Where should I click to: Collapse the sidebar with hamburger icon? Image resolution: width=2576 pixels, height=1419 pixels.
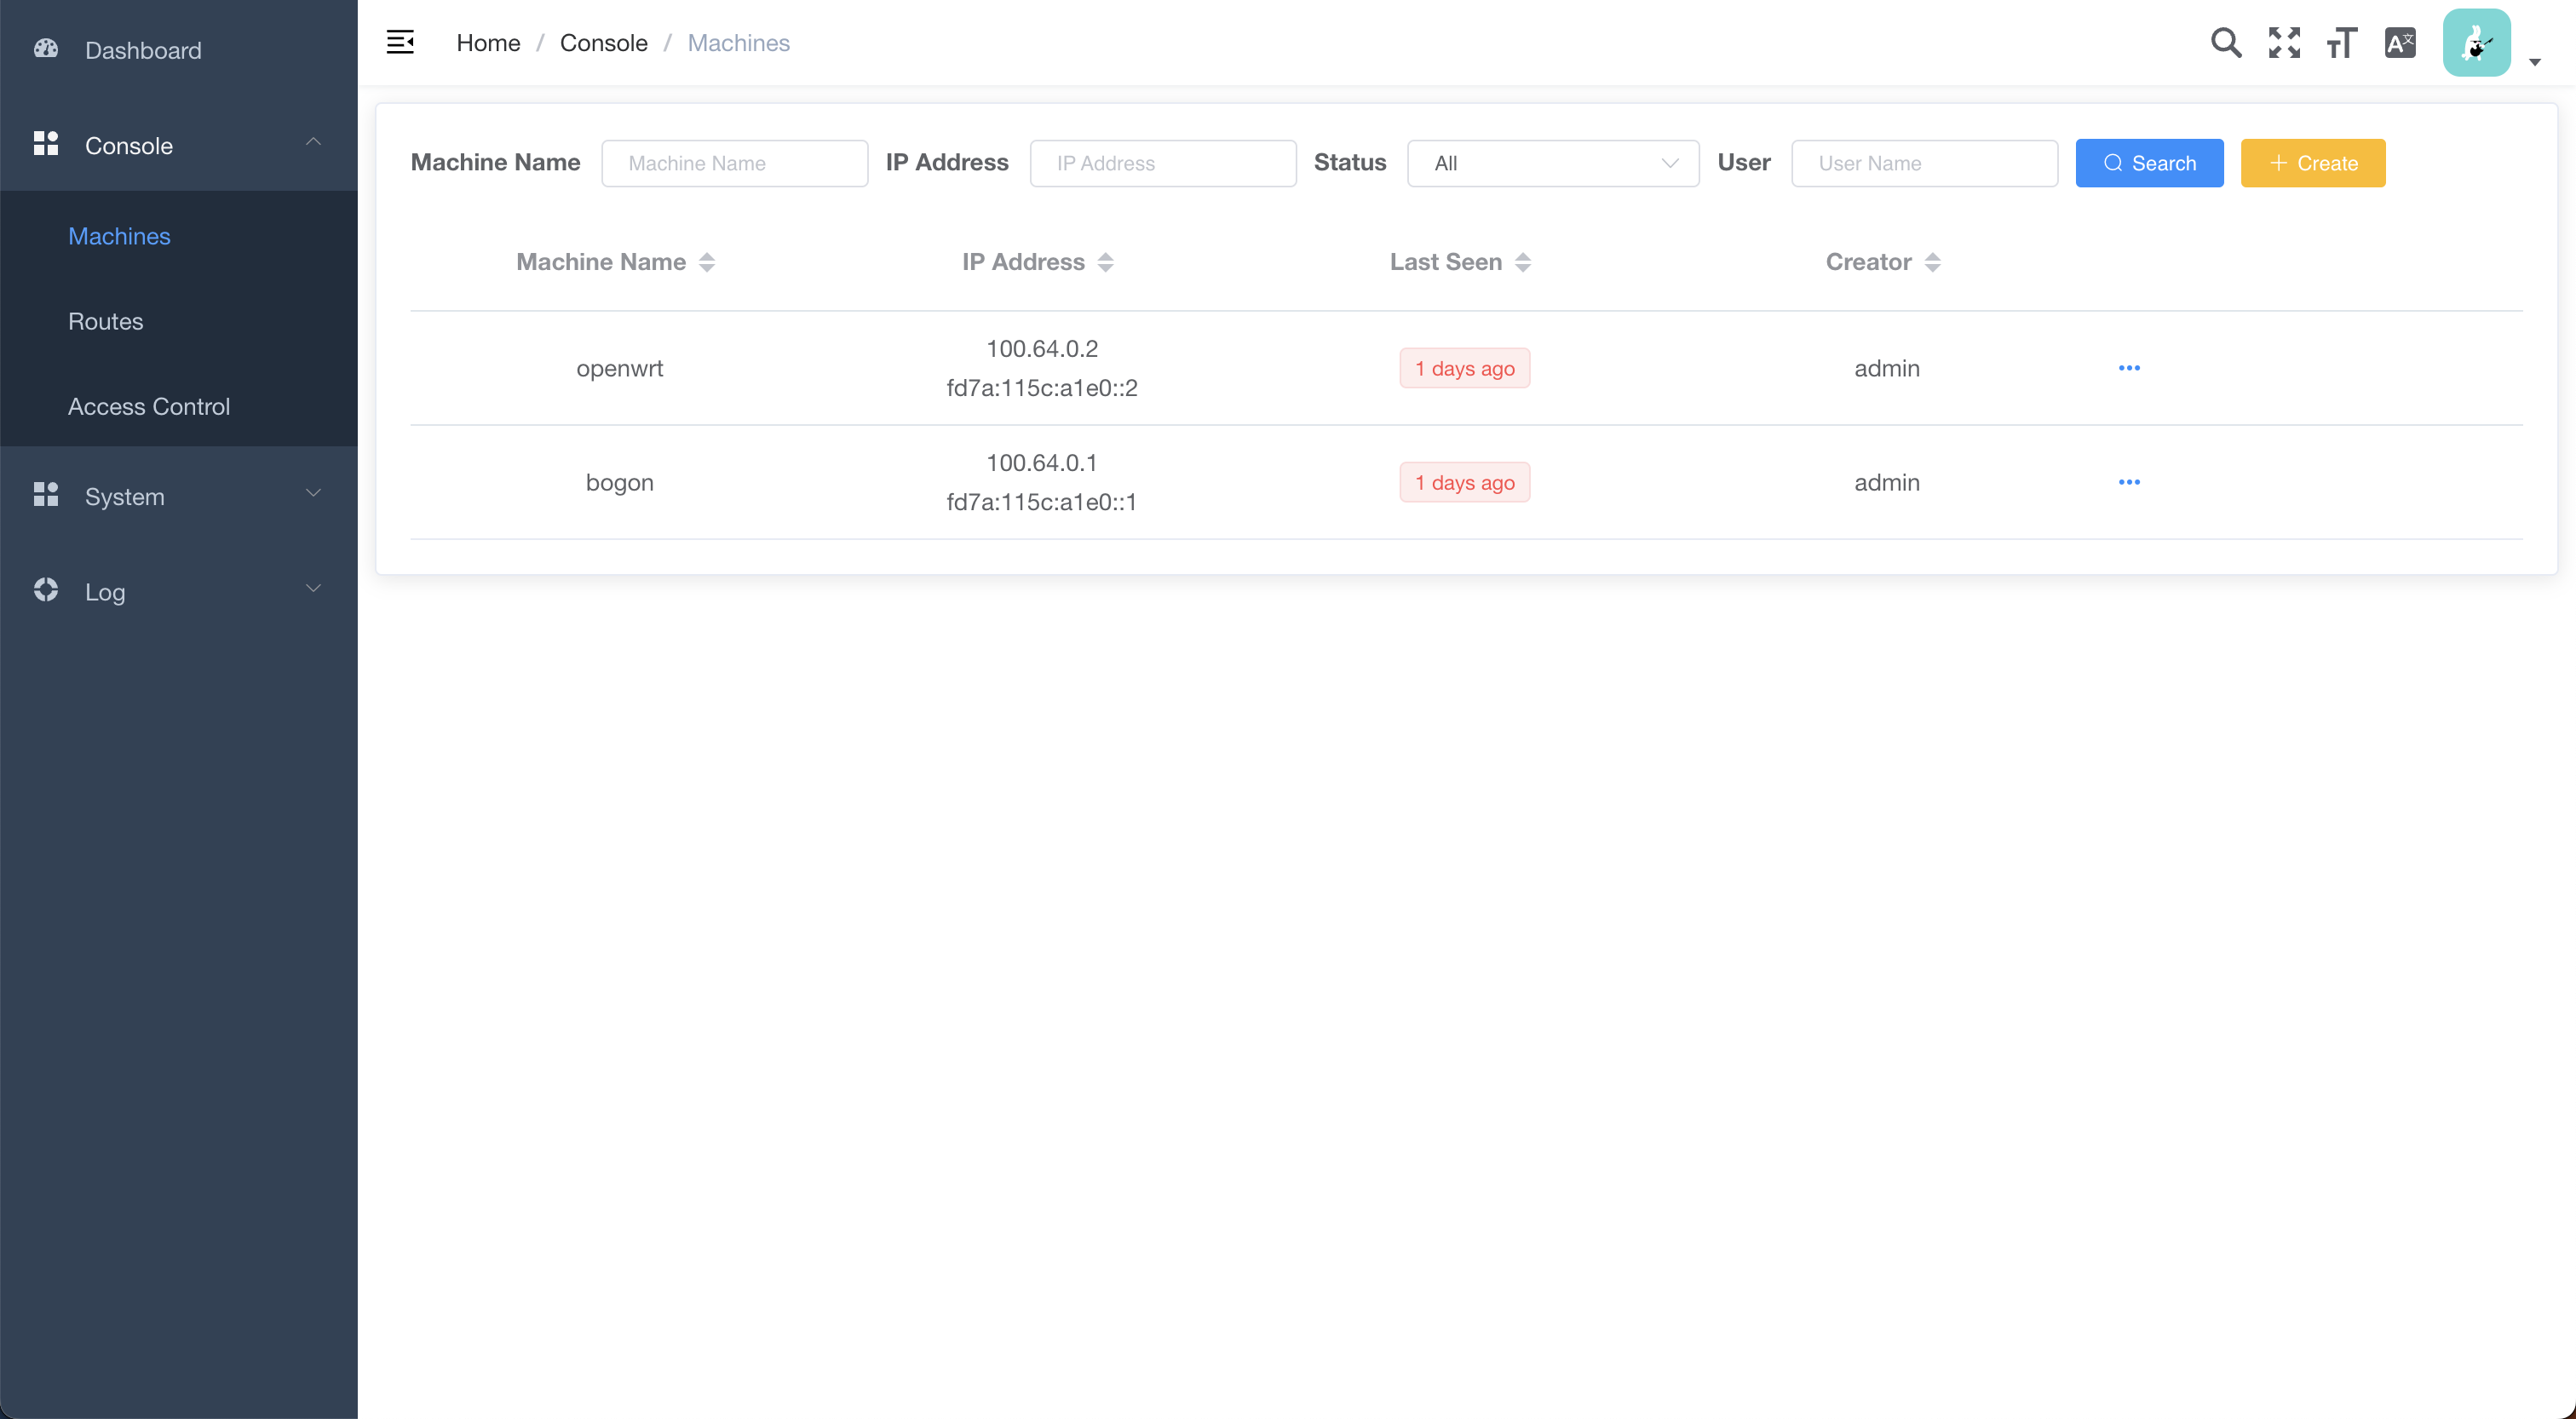point(400,42)
